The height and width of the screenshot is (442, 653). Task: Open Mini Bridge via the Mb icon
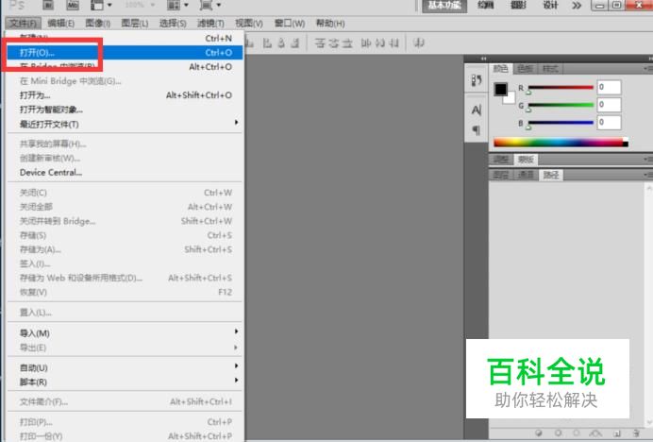click(x=73, y=5)
